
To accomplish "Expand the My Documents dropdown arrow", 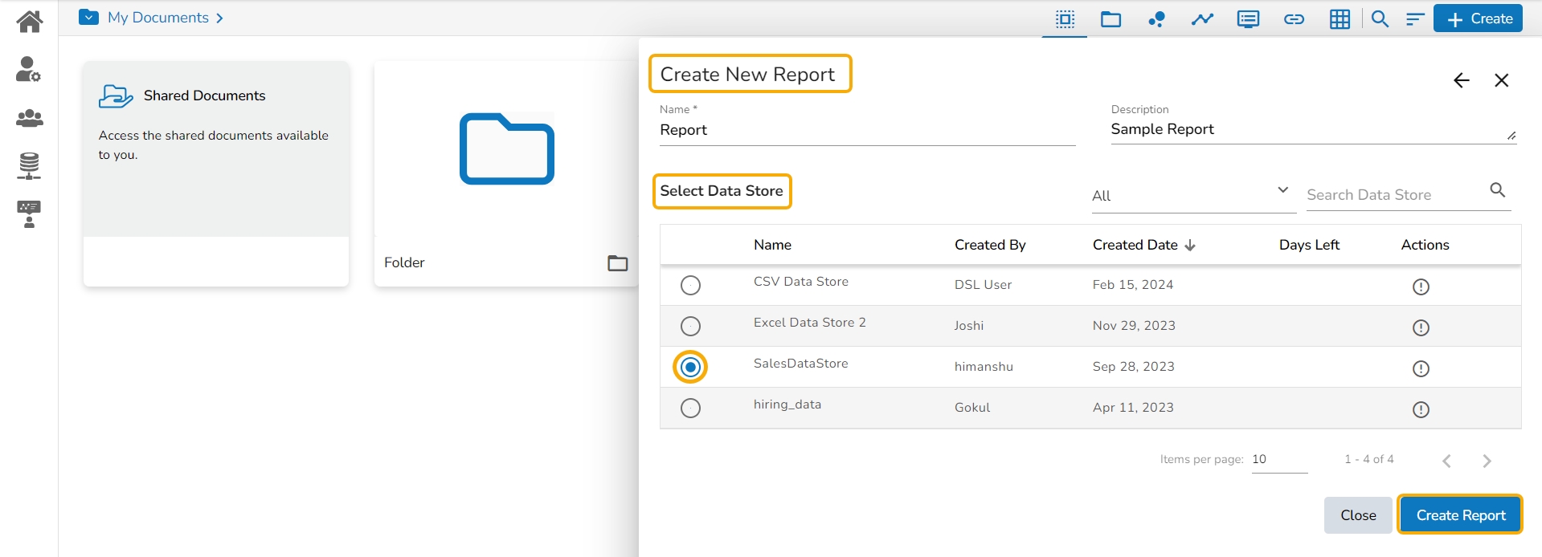I will (x=88, y=18).
